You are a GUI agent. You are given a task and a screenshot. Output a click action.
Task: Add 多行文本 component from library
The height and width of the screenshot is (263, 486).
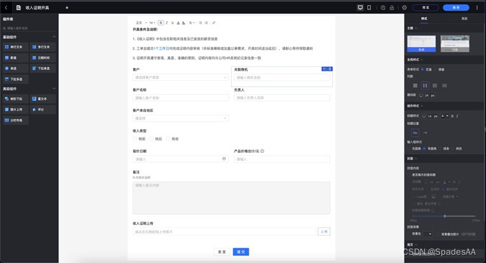click(x=43, y=47)
